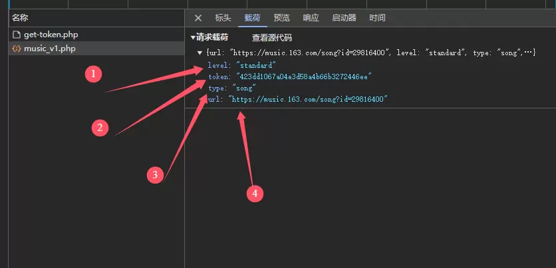The height and width of the screenshot is (268, 556).
Task: Click the payload object summary line
Action: click(x=370, y=53)
